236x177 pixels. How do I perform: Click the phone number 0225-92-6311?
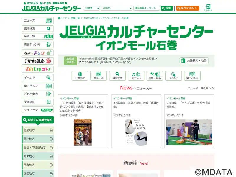(105, 62)
